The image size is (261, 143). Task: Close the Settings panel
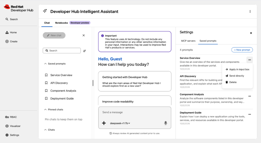click(251, 33)
